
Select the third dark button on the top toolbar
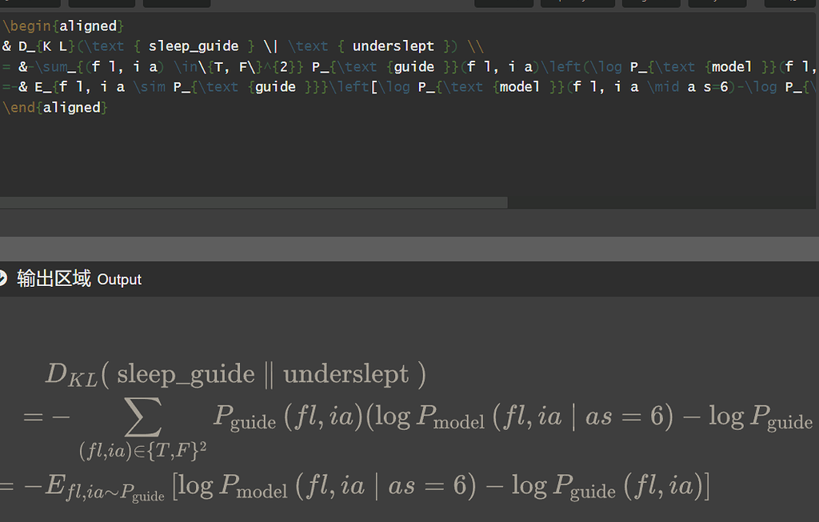coord(176,3)
